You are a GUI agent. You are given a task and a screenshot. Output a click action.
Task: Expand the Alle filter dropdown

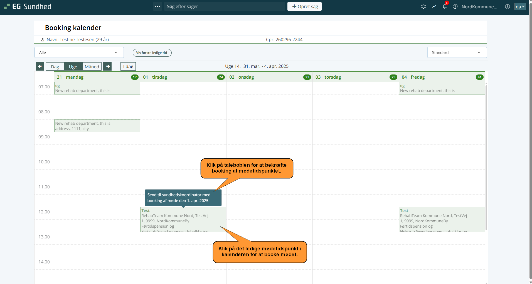click(x=79, y=53)
